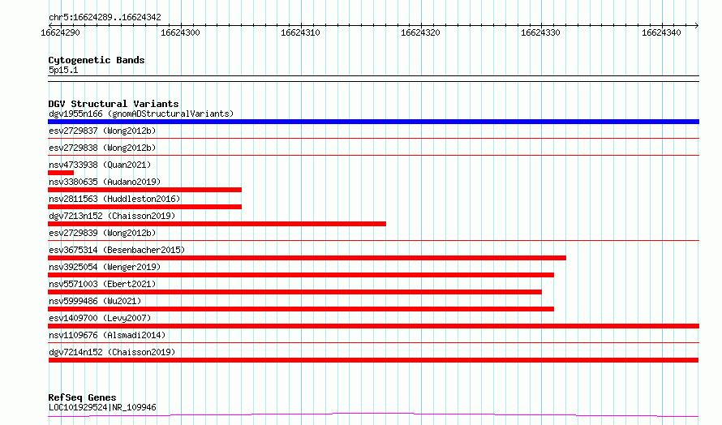Viewport: 722px width, 425px height.
Task: Click ruler position 16624290
Action: [x=60, y=32]
